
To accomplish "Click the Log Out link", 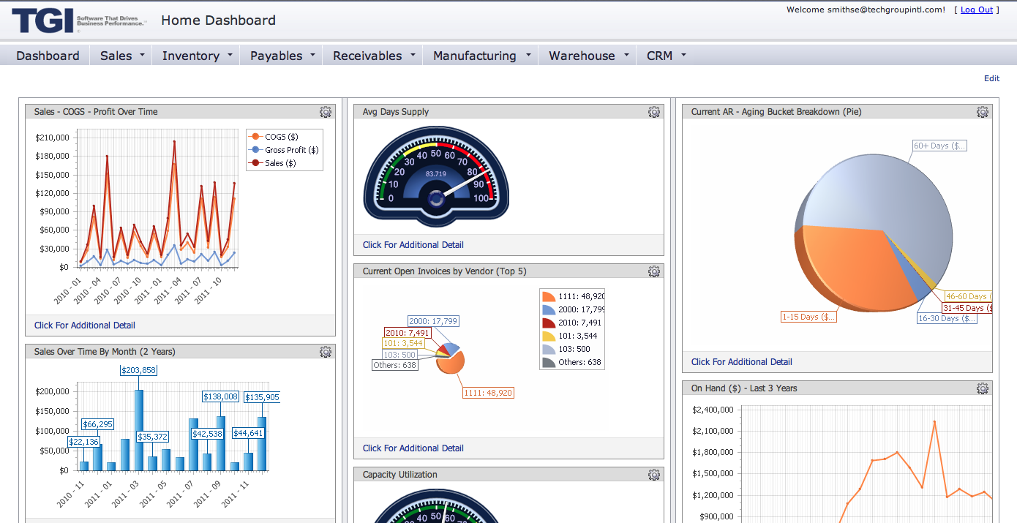I will (x=976, y=10).
